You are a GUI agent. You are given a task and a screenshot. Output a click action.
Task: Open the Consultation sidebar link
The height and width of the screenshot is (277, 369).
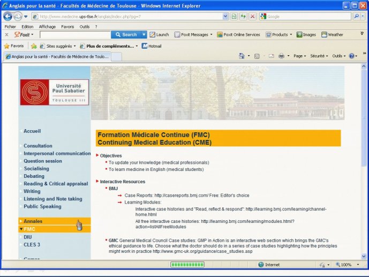(38, 146)
